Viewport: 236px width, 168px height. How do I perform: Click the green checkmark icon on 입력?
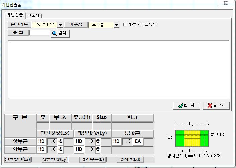coord(181,106)
